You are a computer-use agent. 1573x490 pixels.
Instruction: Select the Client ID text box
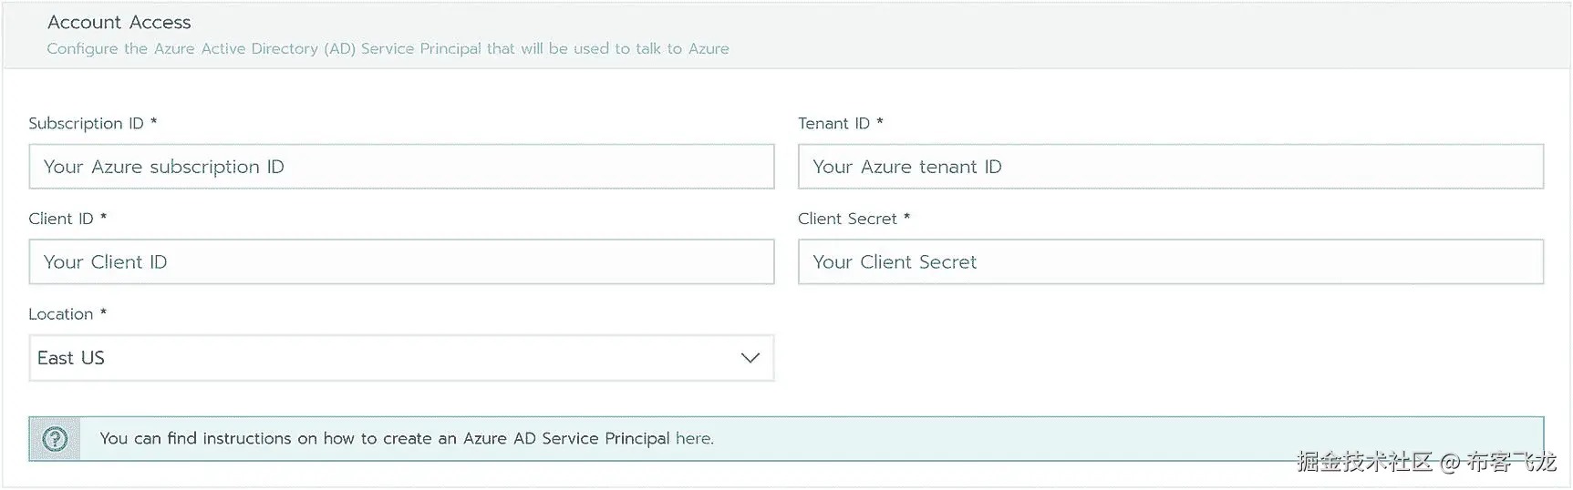pyautogui.click(x=401, y=262)
